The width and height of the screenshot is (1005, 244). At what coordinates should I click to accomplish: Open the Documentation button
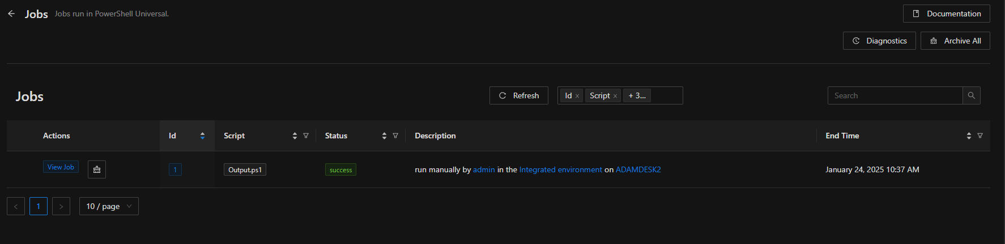click(x=946, y=14)
